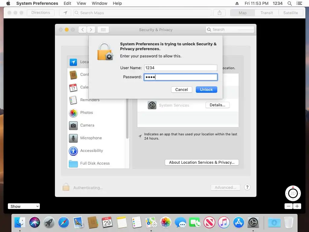
Task: Select Calendars in privacy list
Action: tap(78, 87)
